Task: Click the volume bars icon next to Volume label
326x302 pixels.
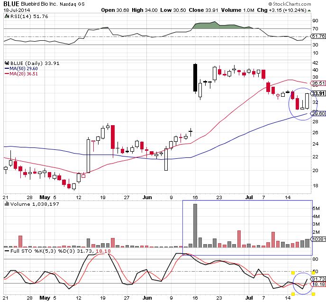Action: (x=7, y=204)
